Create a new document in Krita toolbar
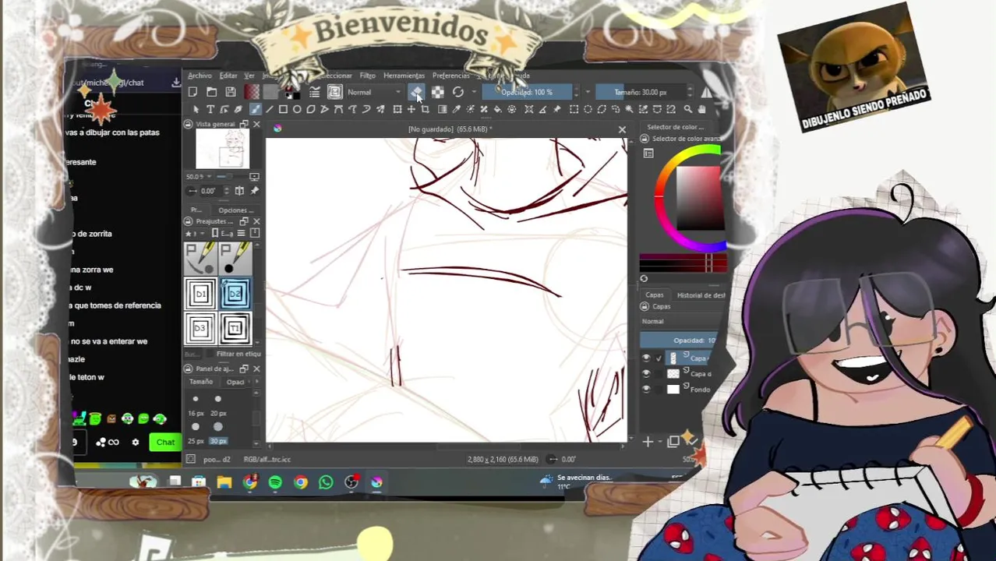Screen dimensions: 996x561 point(192,92)
